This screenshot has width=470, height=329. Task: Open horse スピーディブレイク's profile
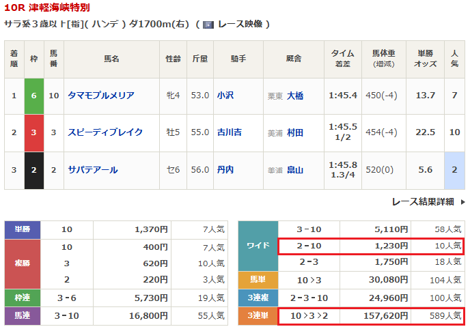[x=105, y=132]
